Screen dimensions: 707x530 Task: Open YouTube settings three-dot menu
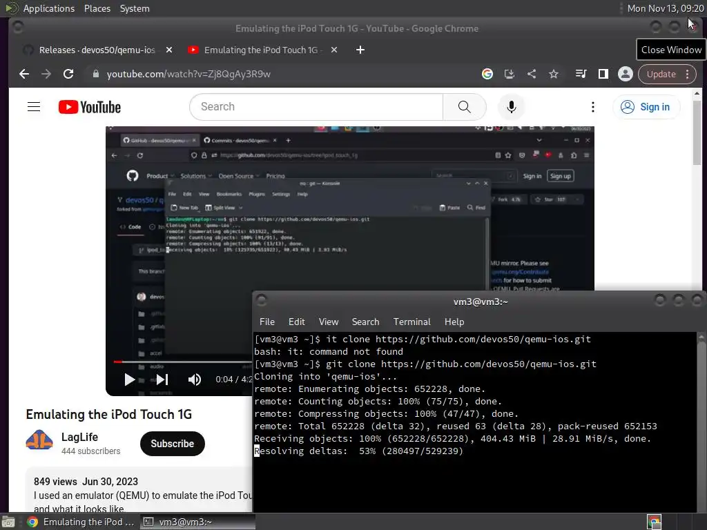(593, 107)
